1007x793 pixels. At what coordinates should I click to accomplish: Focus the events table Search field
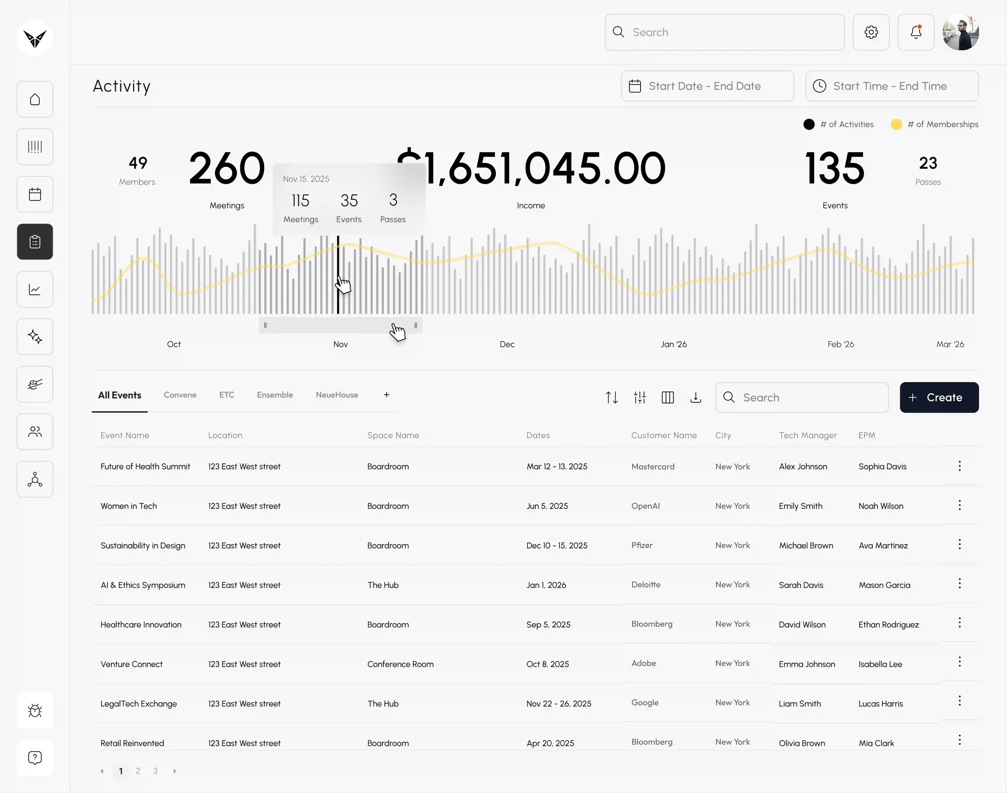802,398
